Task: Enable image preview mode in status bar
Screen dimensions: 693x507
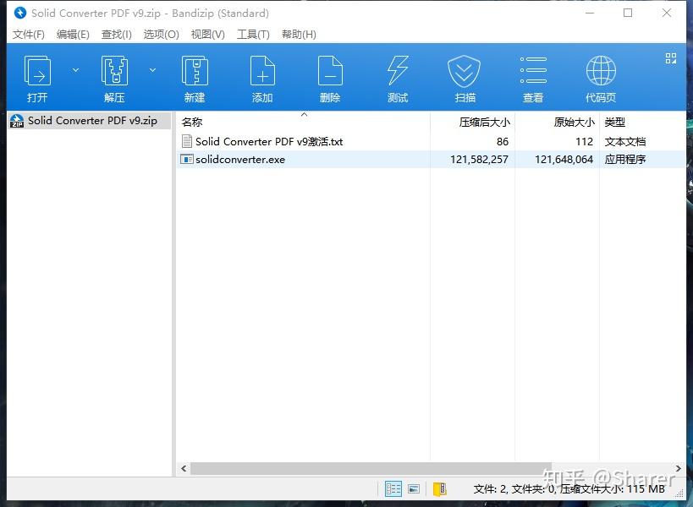Action: (x=414, y=488)
